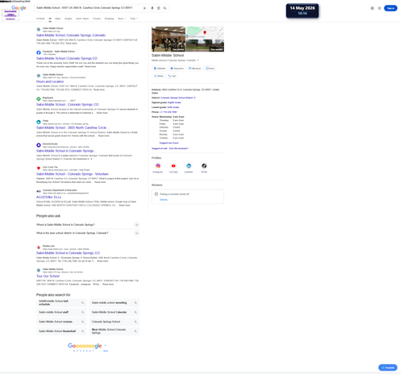Click the more-options icon beside the school category
403x374 pixels.
tap(198, 60)
